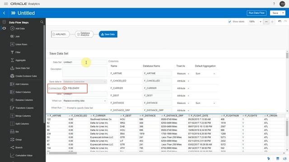Click the bottom-right table view icon
Viewport: 289px width, 162px height.
pyautogui.click(x=278, y=158)
